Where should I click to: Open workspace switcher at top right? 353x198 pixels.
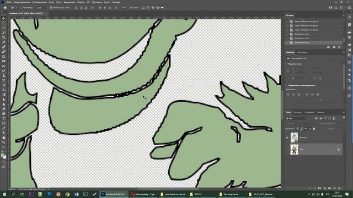tap(341, 8)
